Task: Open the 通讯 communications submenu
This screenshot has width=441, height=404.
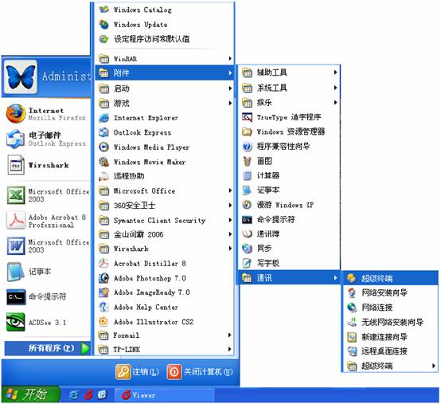Action: [x=289, y=278]
